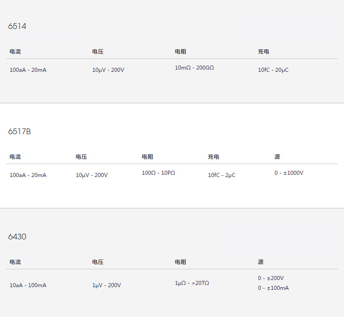Select the 6517B voltage value 10µV - 200V

click(92, 175)
